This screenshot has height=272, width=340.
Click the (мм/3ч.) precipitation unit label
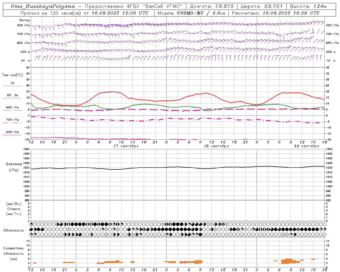pos(14,204)
